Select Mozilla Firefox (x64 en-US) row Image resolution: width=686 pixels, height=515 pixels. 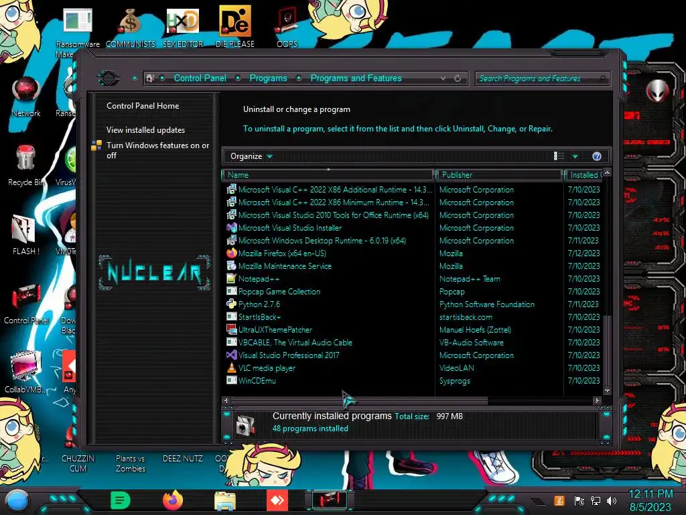point(413,253)
